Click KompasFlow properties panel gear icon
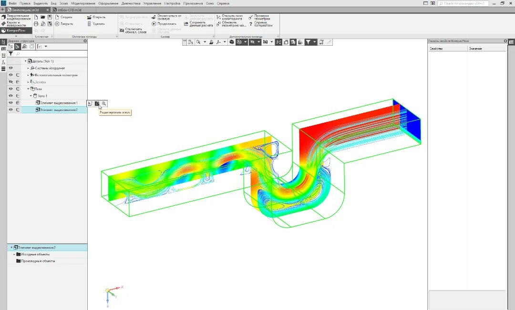This screenshot has width=515, height=310. [x=505, y=41]
